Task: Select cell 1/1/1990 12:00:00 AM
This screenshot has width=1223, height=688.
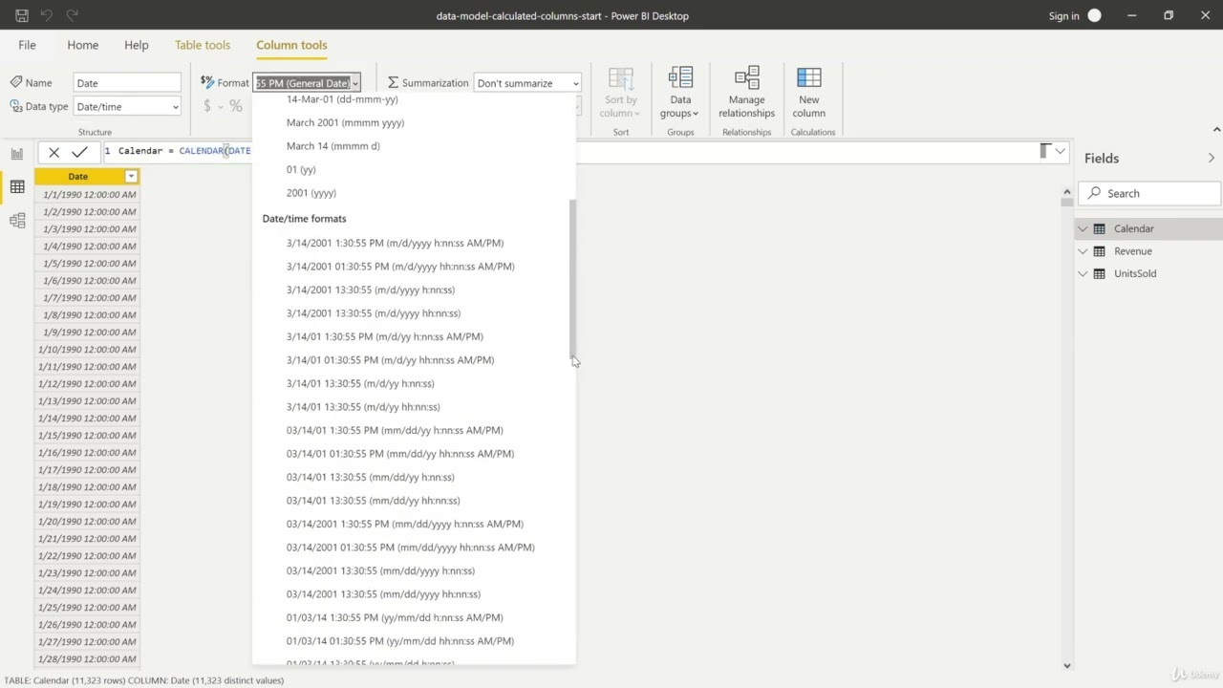Action: 87,195
